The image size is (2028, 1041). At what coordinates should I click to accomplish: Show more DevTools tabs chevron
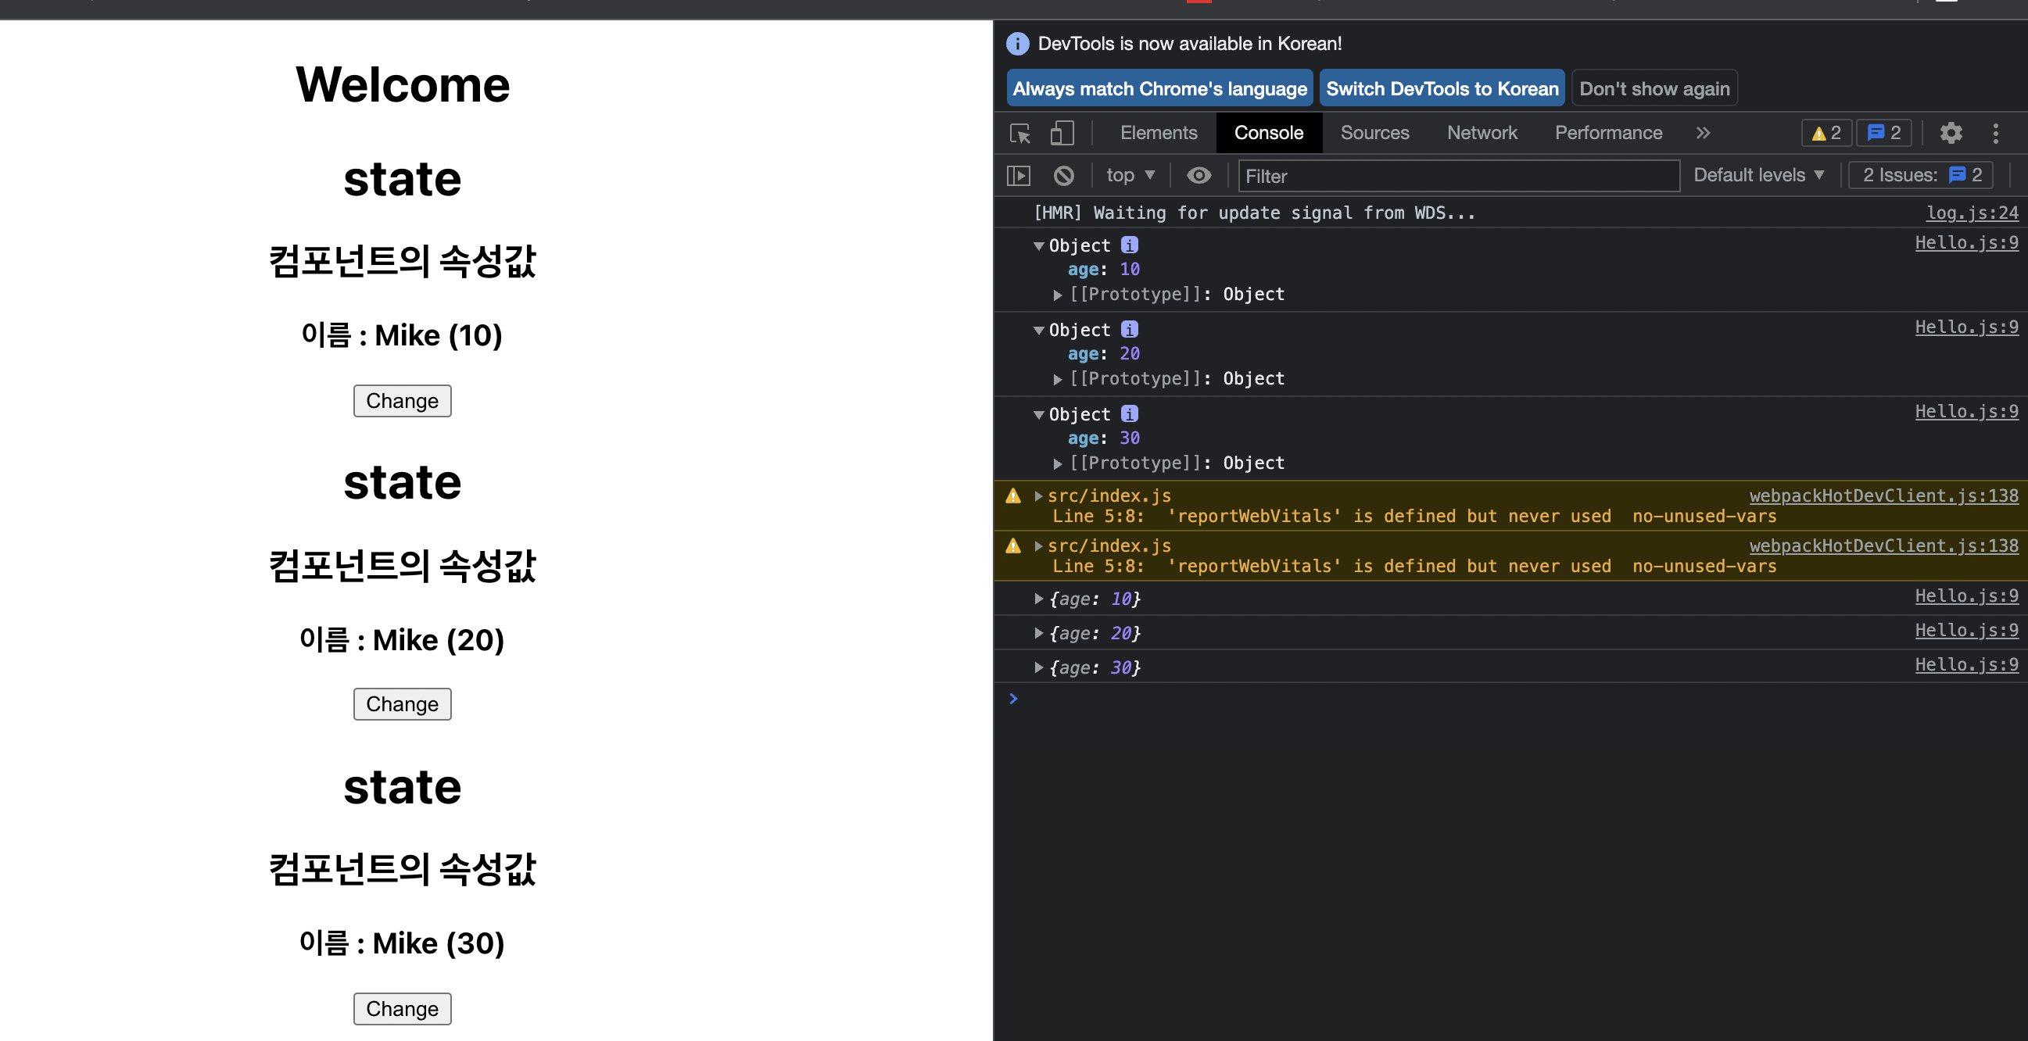coord(1703,133)
